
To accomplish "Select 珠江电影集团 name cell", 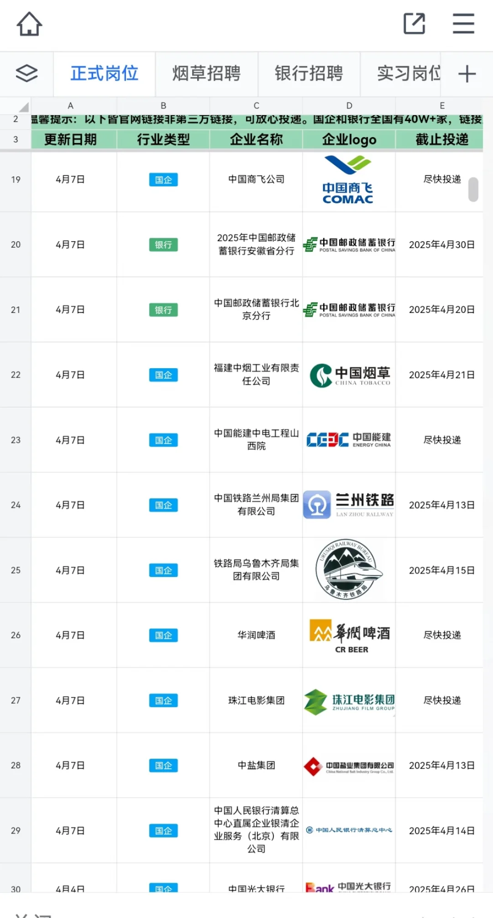I will tap(257, 700).
